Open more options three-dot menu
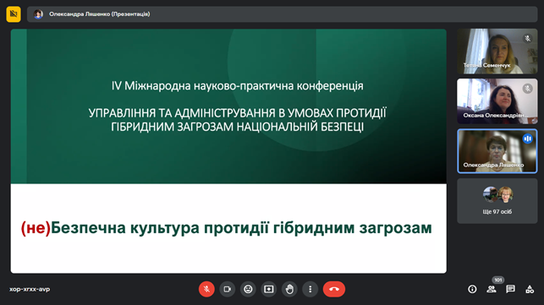 click(x=310, y=289)
